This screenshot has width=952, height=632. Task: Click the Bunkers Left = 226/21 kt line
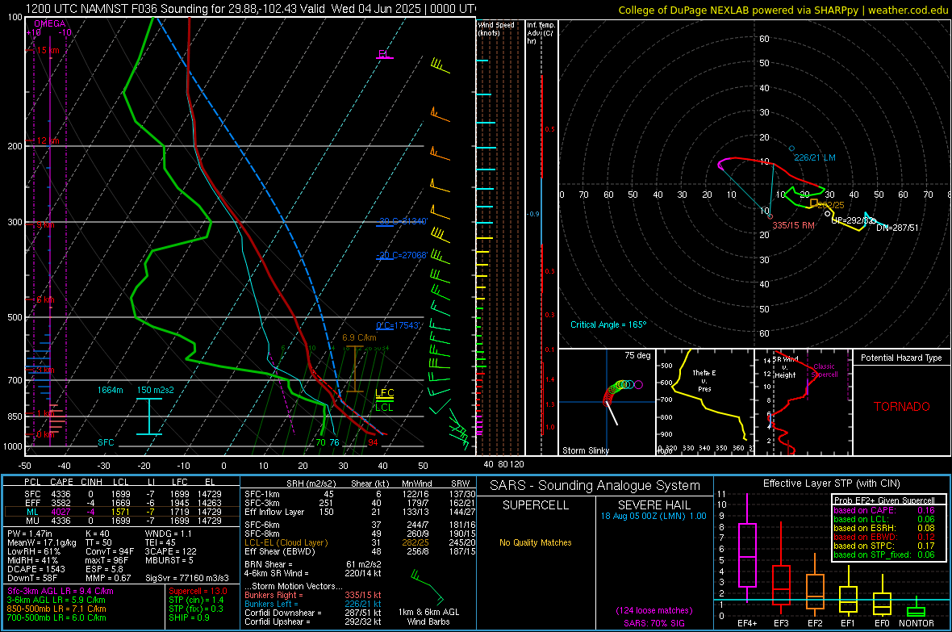pyautogui.click(x=313, y=604)
